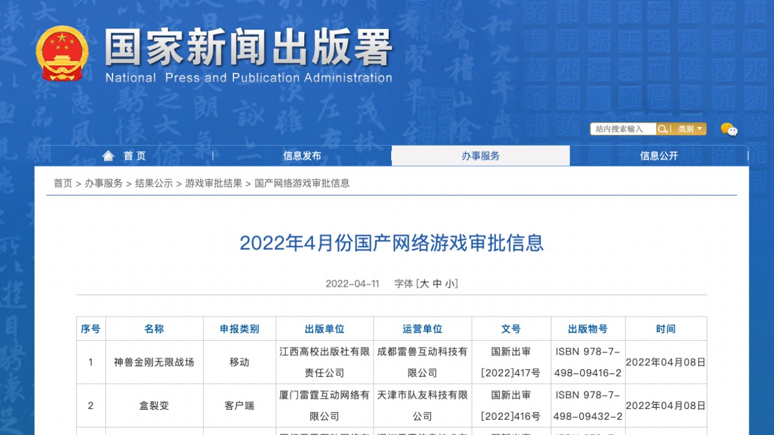Select 中 medium font size option

437,283
